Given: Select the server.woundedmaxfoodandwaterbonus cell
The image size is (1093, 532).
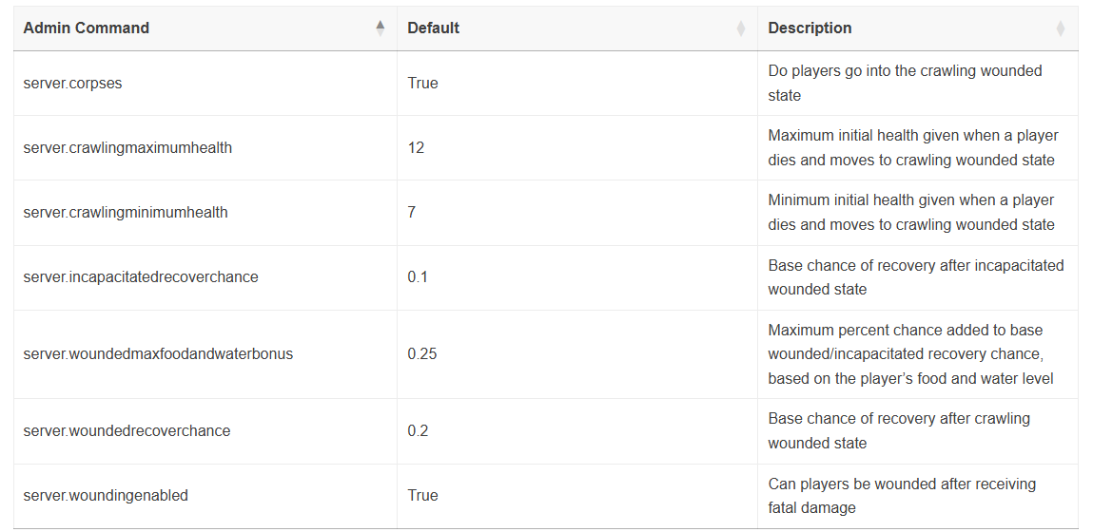Looking at the screenshot, I should [x=205, y=353].
